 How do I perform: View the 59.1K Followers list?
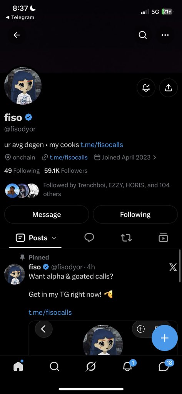coord(66,170)
